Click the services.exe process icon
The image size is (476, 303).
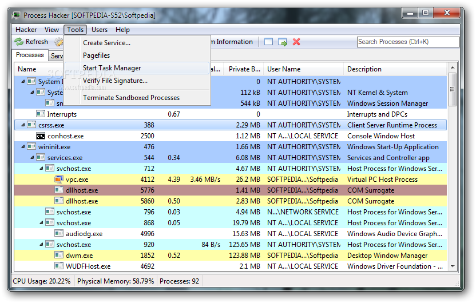point(41,157)
